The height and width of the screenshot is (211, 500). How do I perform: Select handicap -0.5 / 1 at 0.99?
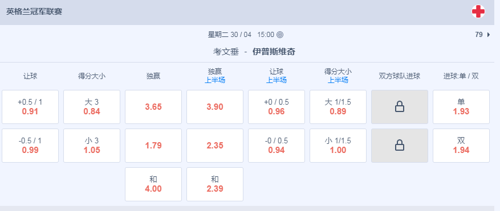coord(30,146)
